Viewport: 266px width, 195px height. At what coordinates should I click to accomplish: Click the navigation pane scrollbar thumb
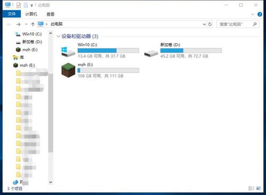(x=51, y=113)
